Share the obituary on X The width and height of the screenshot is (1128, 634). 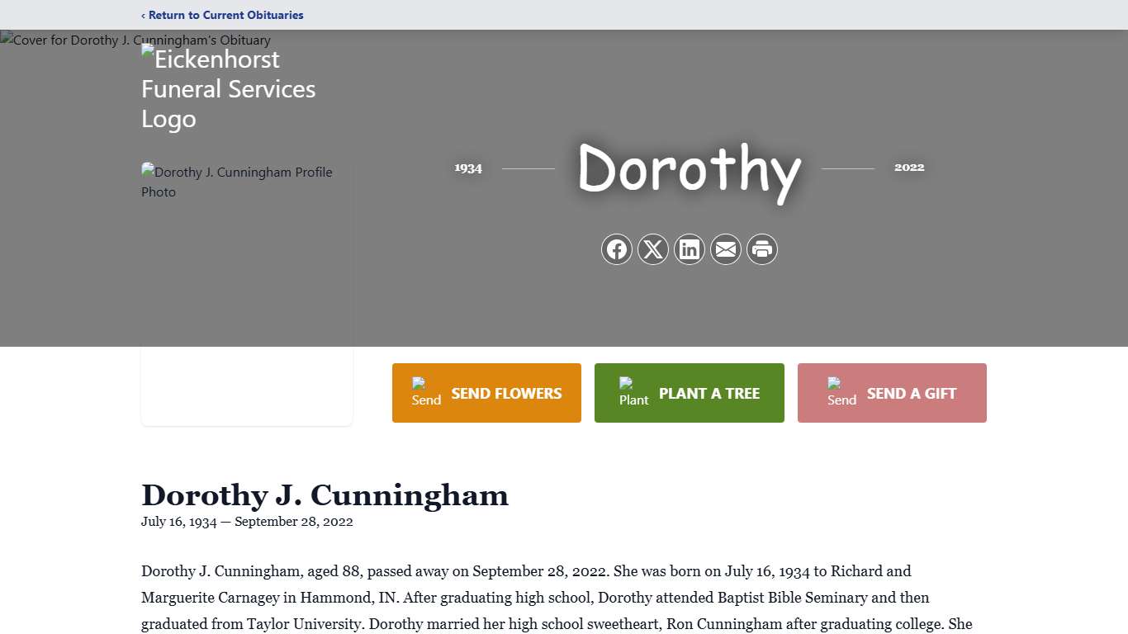[x=653, y=249]
